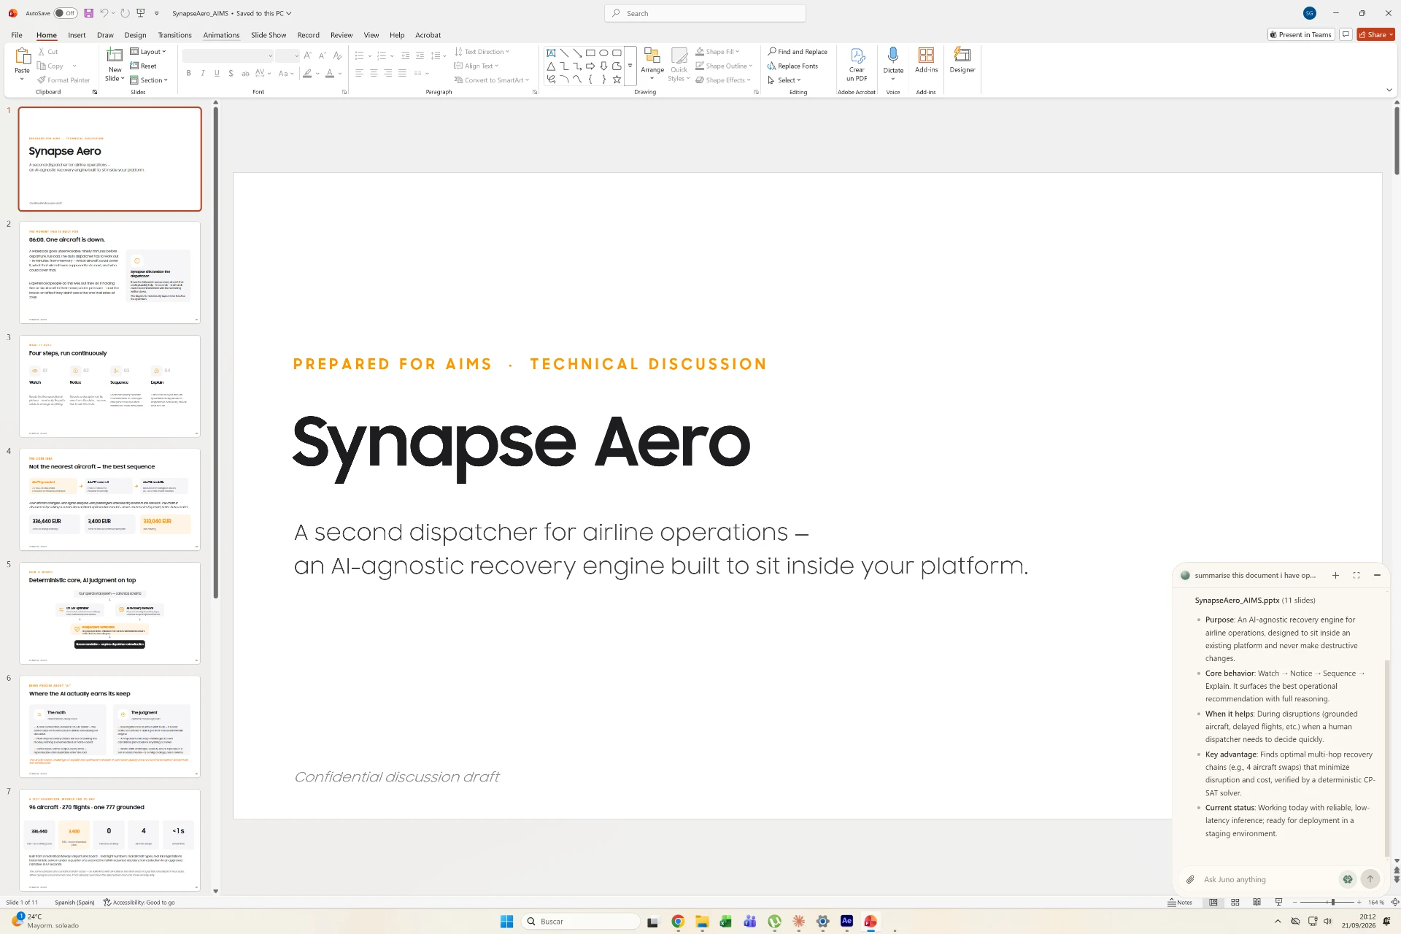Screen dimensions: 1401x934
Task: Click Replace Fonts
Action: pyautogui.click(x=792, y=66)
